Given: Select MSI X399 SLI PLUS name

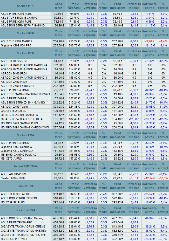Looking at the screenshot, I should click(13, 202).
